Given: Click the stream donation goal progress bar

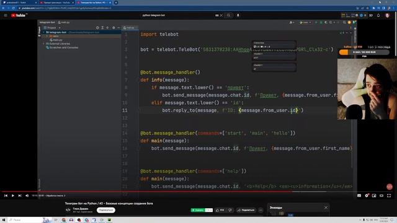Looking at the screenshot, I should tap(364, 52).
